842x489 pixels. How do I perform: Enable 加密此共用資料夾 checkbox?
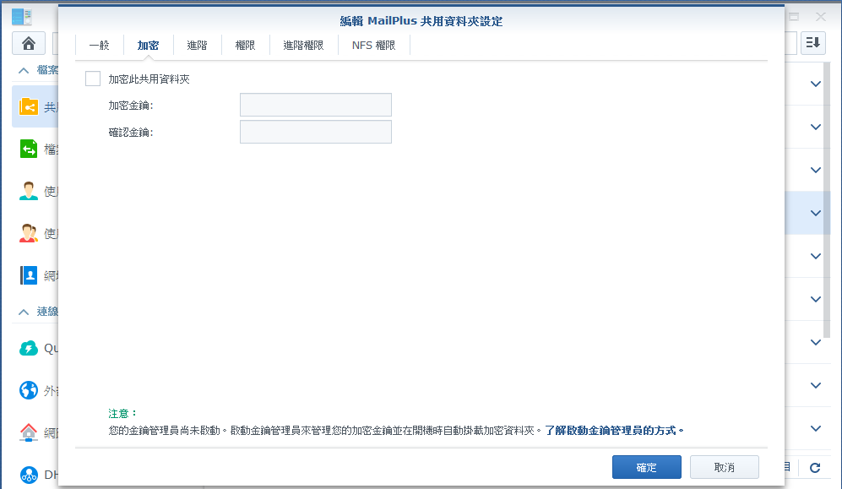[93, 79]
